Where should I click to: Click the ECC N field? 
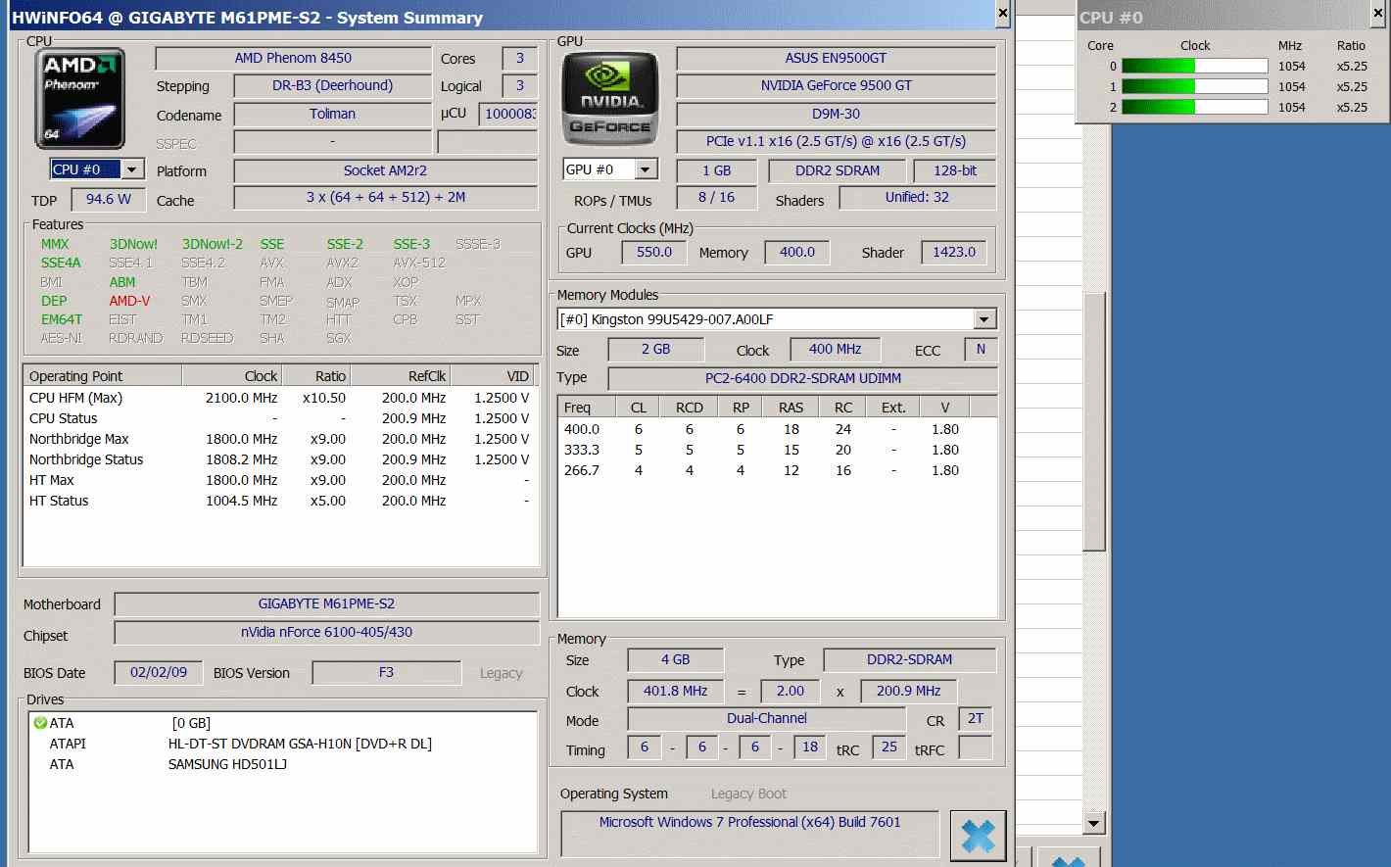pos(981,350)
